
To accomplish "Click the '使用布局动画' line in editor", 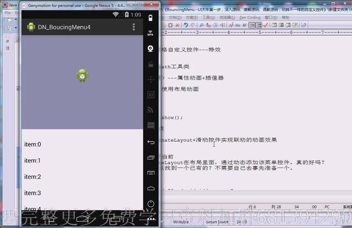I will coord(180,89).
